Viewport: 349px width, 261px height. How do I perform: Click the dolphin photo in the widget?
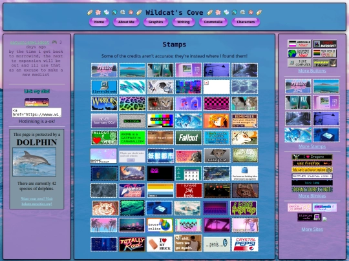click(x=34, y=162)
